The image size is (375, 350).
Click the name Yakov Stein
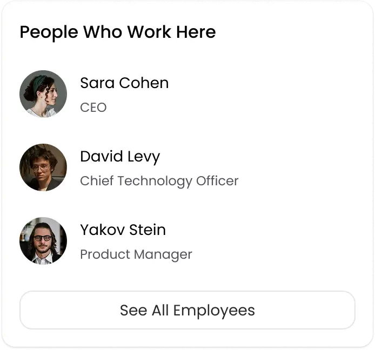pyautogui.click(x=123, y=230)
